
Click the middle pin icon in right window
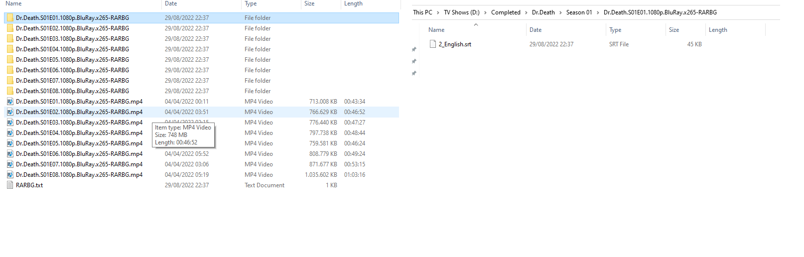click(413, 61)
